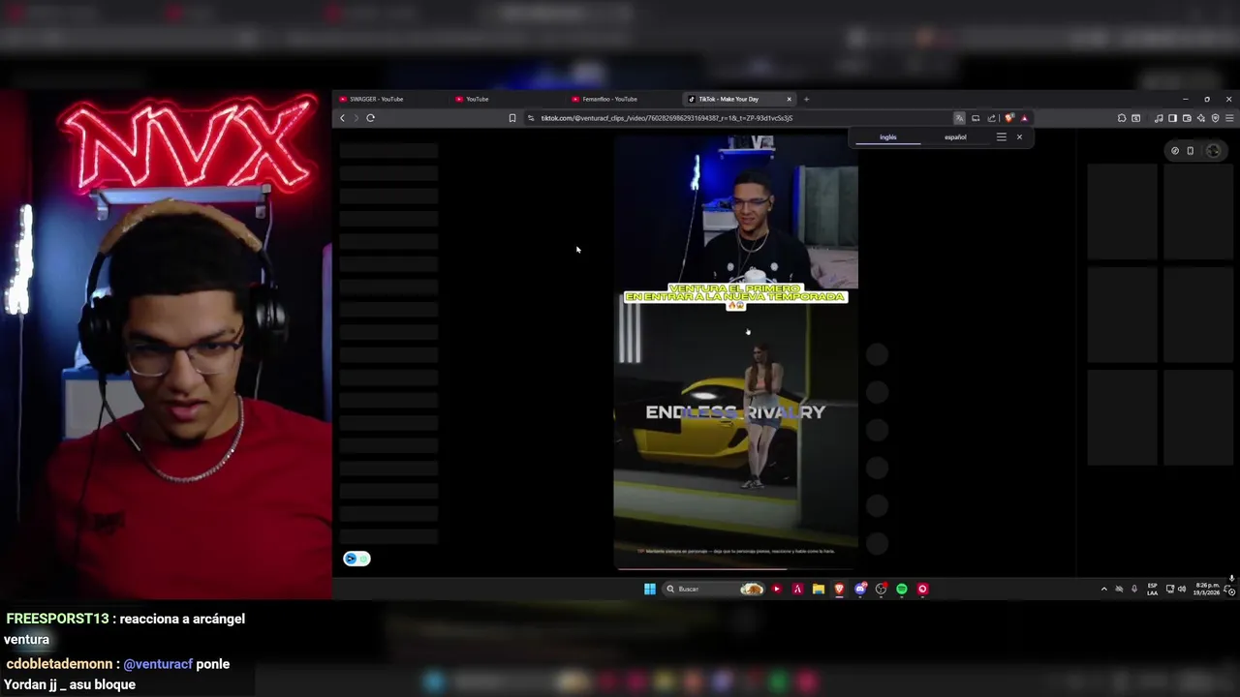Toggle the browser sidebar panel icon

point(1172,118)
